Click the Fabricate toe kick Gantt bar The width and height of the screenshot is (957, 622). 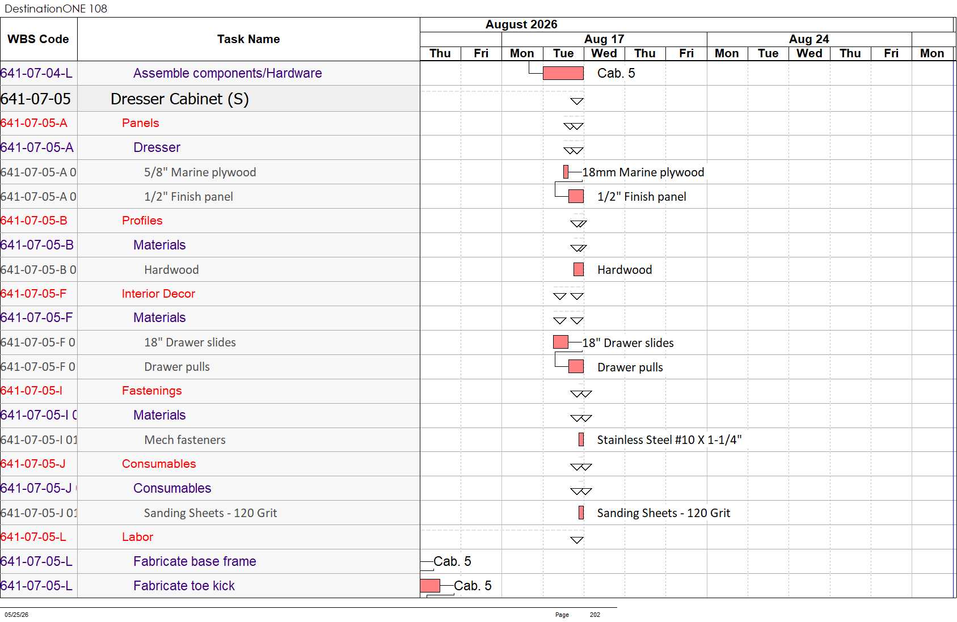(430, 586)
